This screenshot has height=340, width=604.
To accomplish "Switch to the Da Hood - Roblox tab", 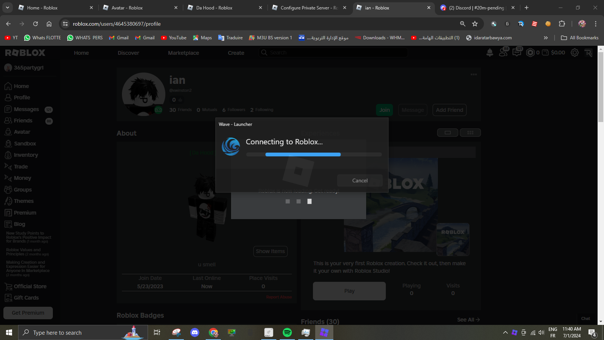I will click(x=225, y=8).
